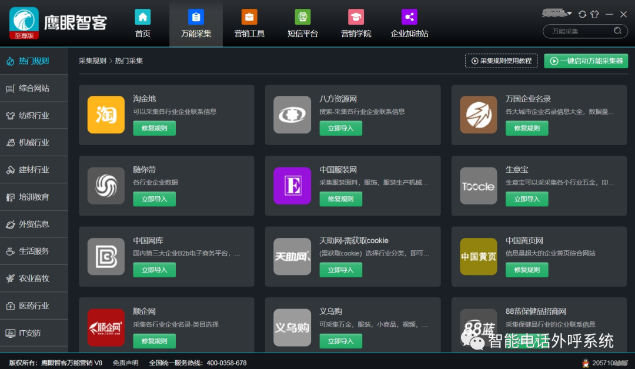The image size is (635, 369).
Task: Click the olive 中国黄页 icon
Action: (478, 257)
